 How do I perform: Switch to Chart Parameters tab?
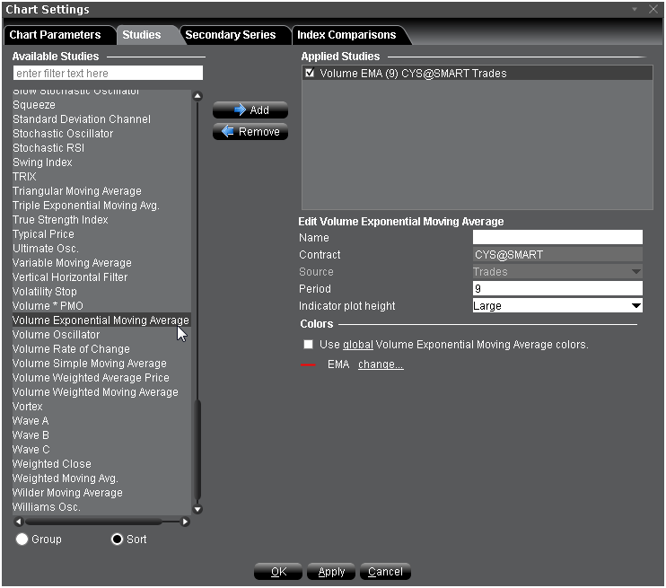pyautogui.click(x=55, y=35)
